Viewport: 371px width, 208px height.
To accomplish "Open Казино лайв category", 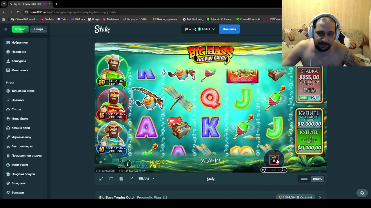I will 25,128.
